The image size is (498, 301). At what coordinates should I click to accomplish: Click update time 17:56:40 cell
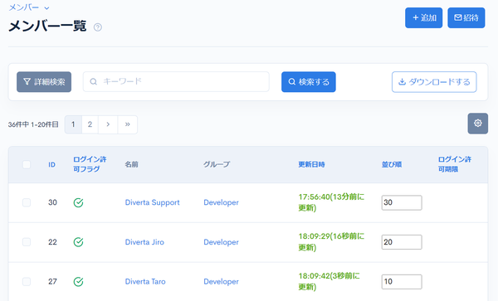coord(331,202)
